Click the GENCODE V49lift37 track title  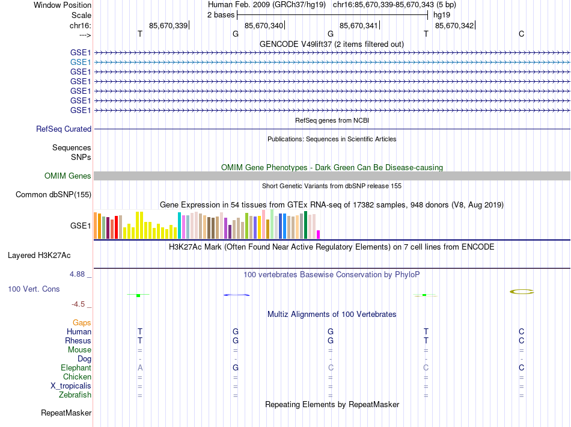[332, 45]
